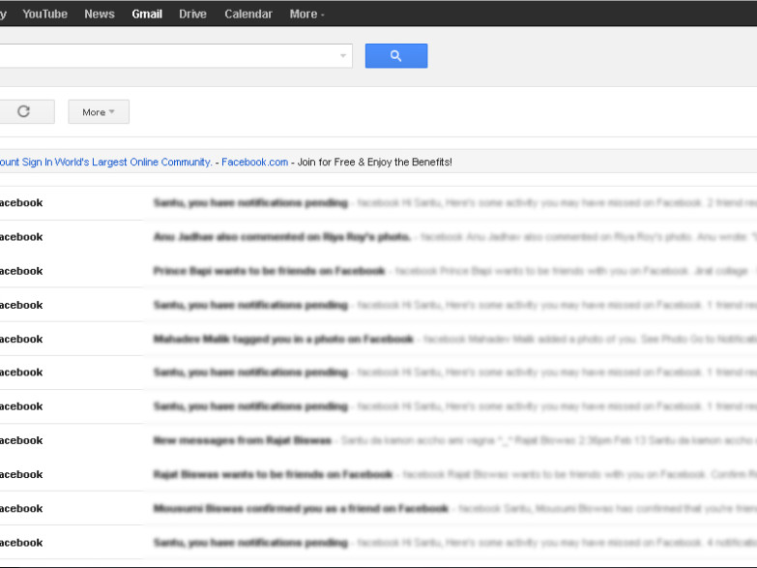Open email 'Anu Jadhav also commented on Riya Roy's photo'
Viewport: 757px width, 568px height.
tap(379, 237)
